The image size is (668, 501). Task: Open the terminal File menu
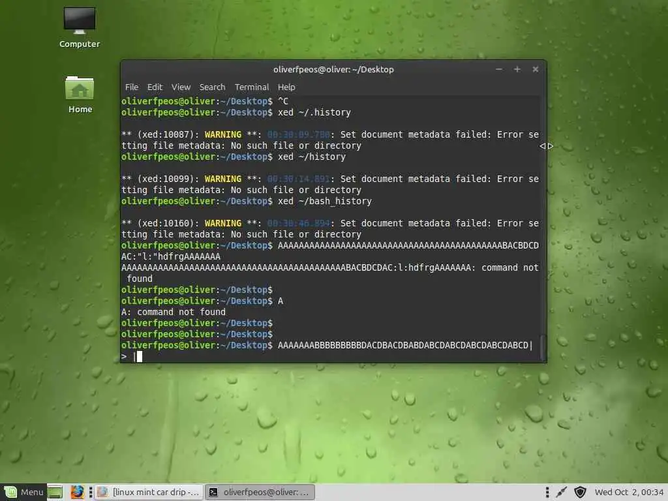pyautogui.click(x=132, y=87)
